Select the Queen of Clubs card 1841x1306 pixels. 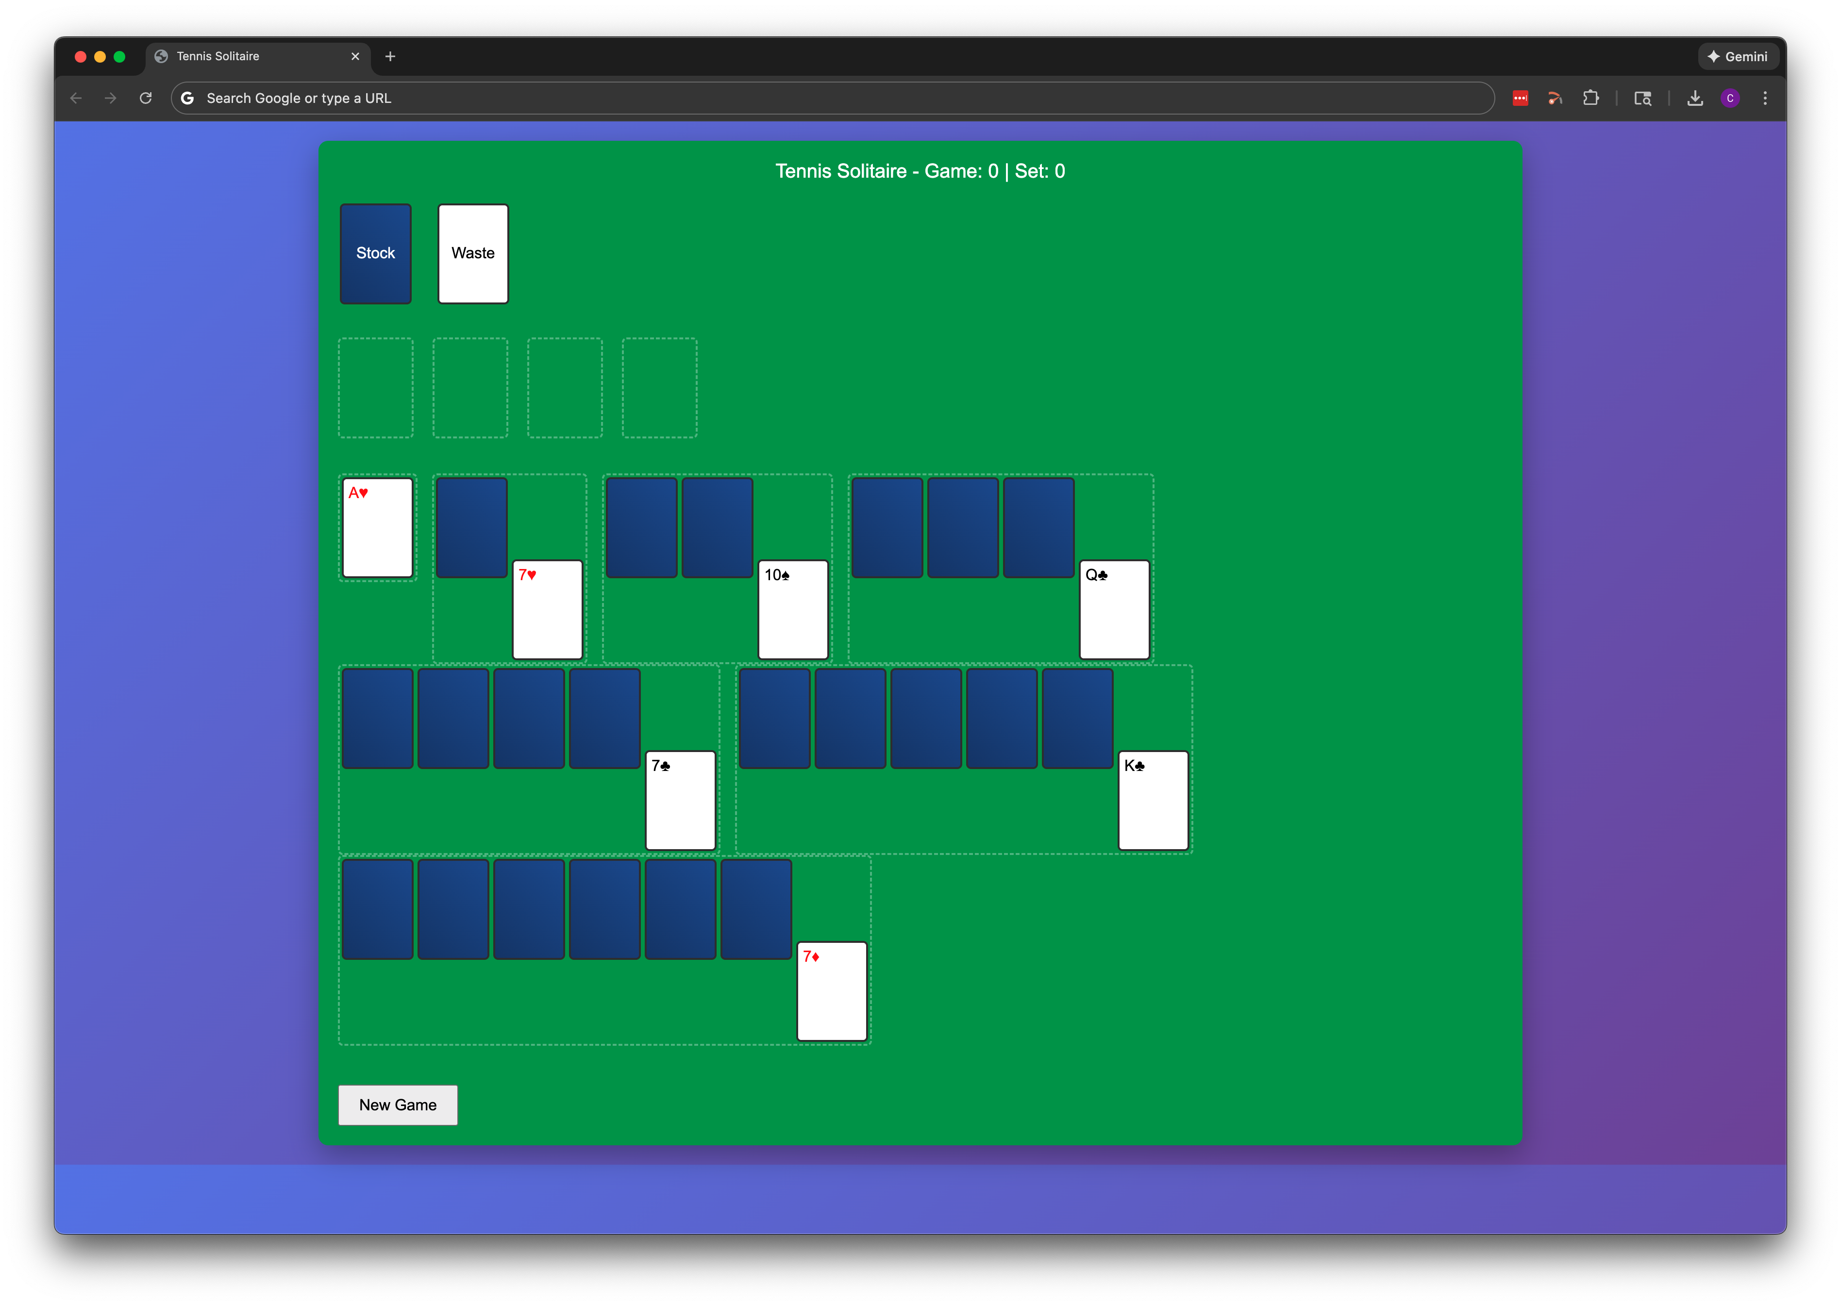click(1113, 609)
